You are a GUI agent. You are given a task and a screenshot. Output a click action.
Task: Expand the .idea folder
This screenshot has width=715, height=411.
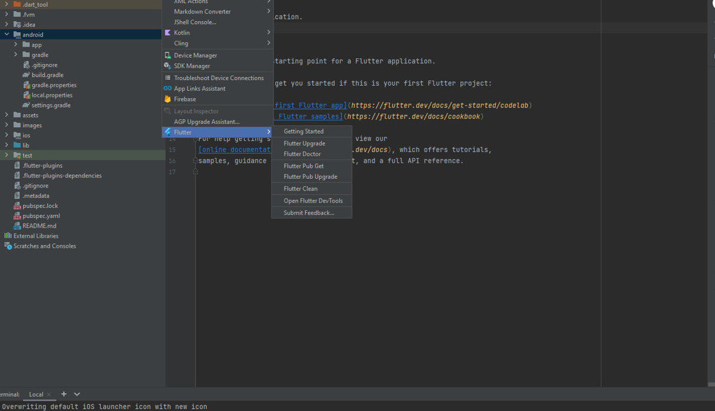click(7, 24)
